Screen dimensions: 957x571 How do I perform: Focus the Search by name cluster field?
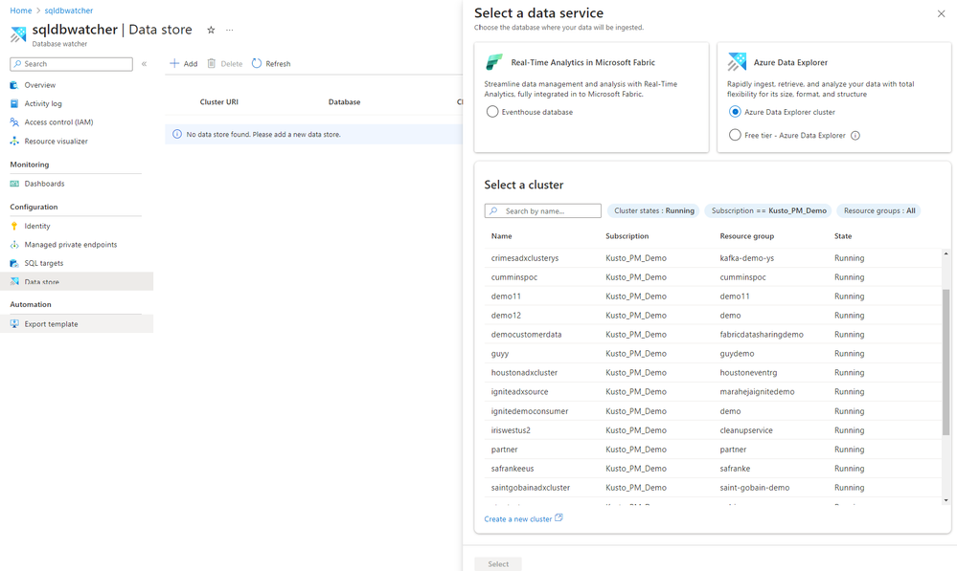click(x=542, y=210)
